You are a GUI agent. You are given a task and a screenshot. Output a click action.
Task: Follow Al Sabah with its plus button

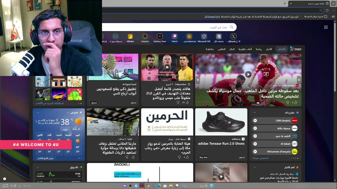[x=255, y=144]
